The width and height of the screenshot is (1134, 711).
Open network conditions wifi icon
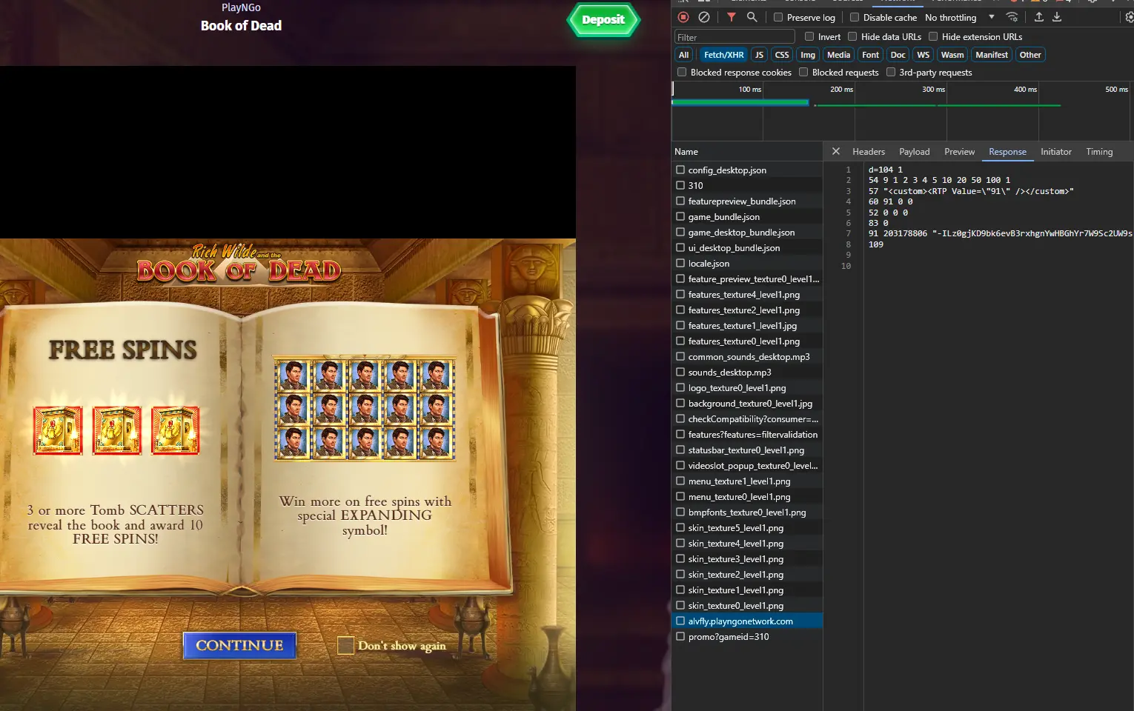point(1012,17)
